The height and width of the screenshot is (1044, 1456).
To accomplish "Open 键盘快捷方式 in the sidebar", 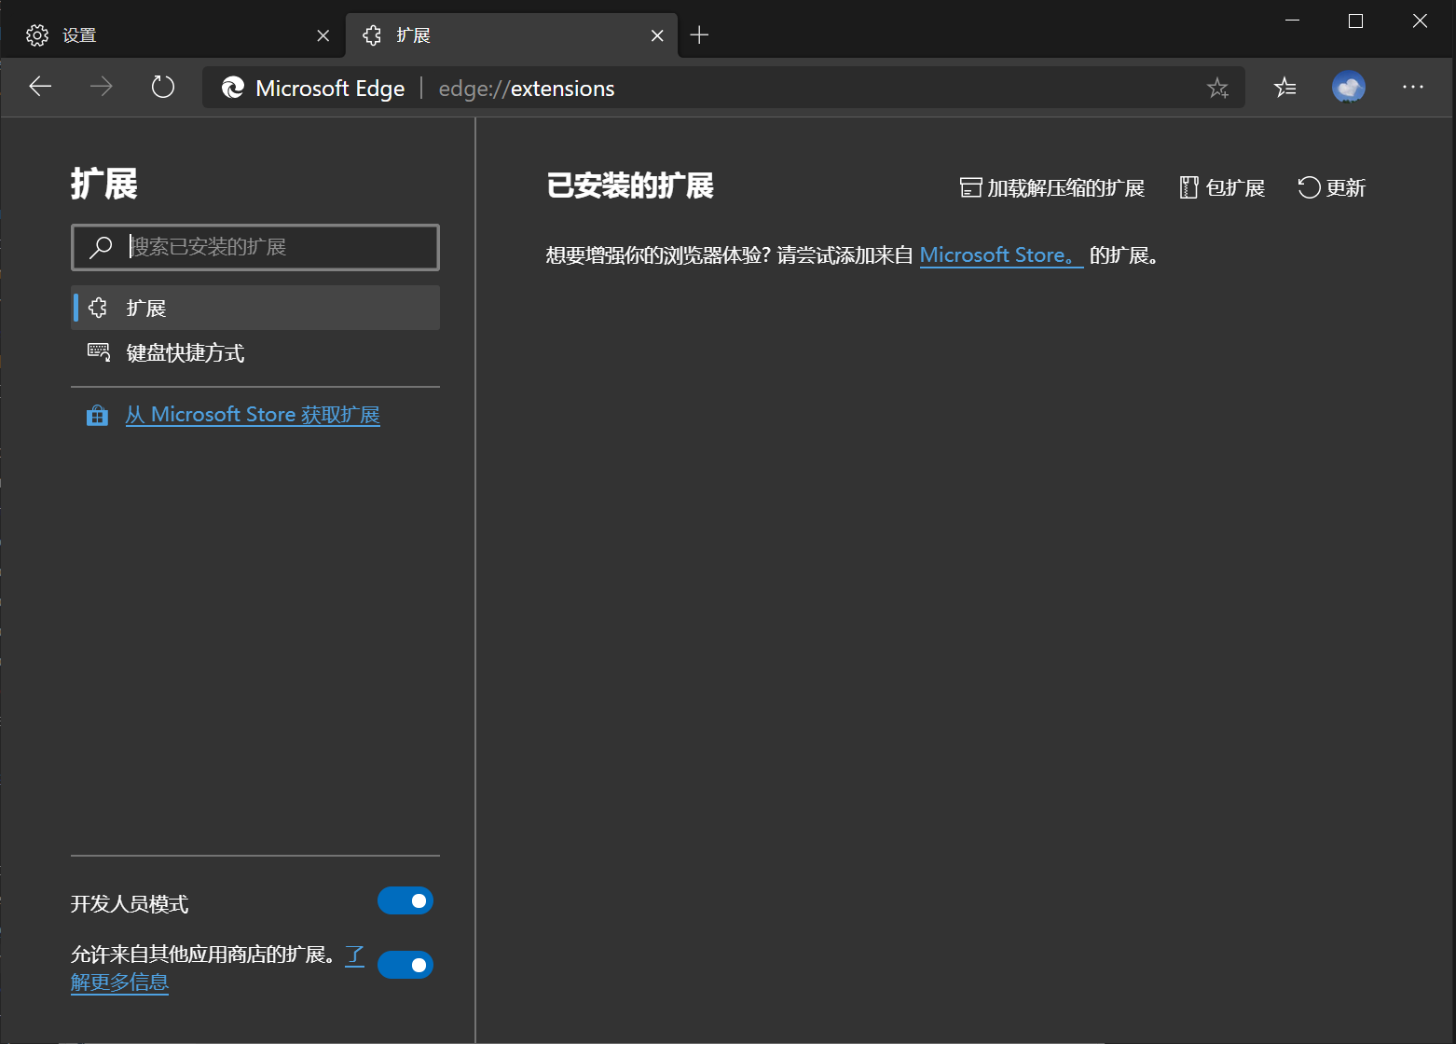I will (x=255, y=352).
